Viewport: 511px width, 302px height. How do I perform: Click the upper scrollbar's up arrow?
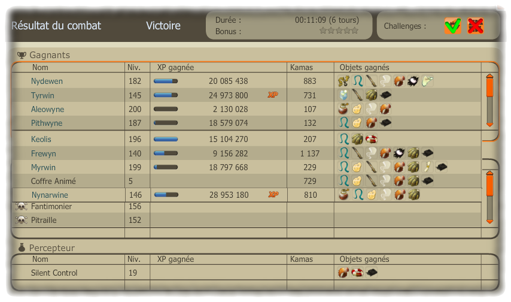click(x=489, y=76)
